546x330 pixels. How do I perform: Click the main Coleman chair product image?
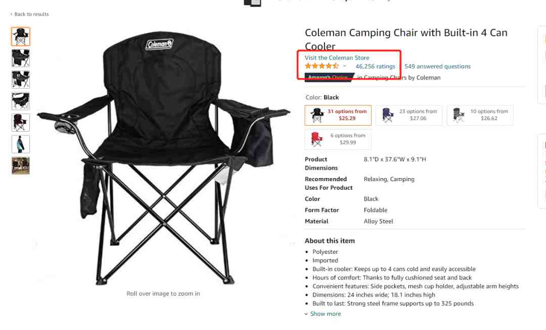pyautogui.click(x=163, y=158)
